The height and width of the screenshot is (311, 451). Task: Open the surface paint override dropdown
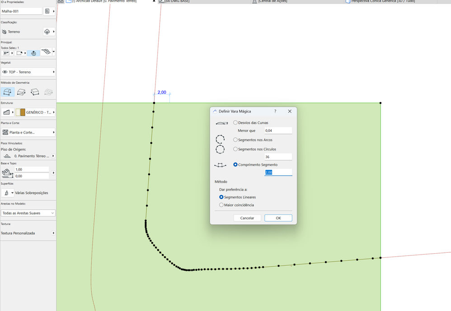pyautogui.click(x=8, y=193)
